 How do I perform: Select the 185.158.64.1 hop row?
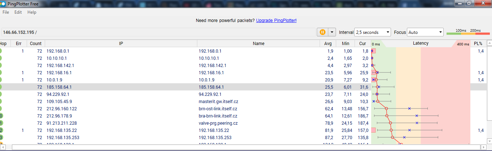[x=144, y=87]
